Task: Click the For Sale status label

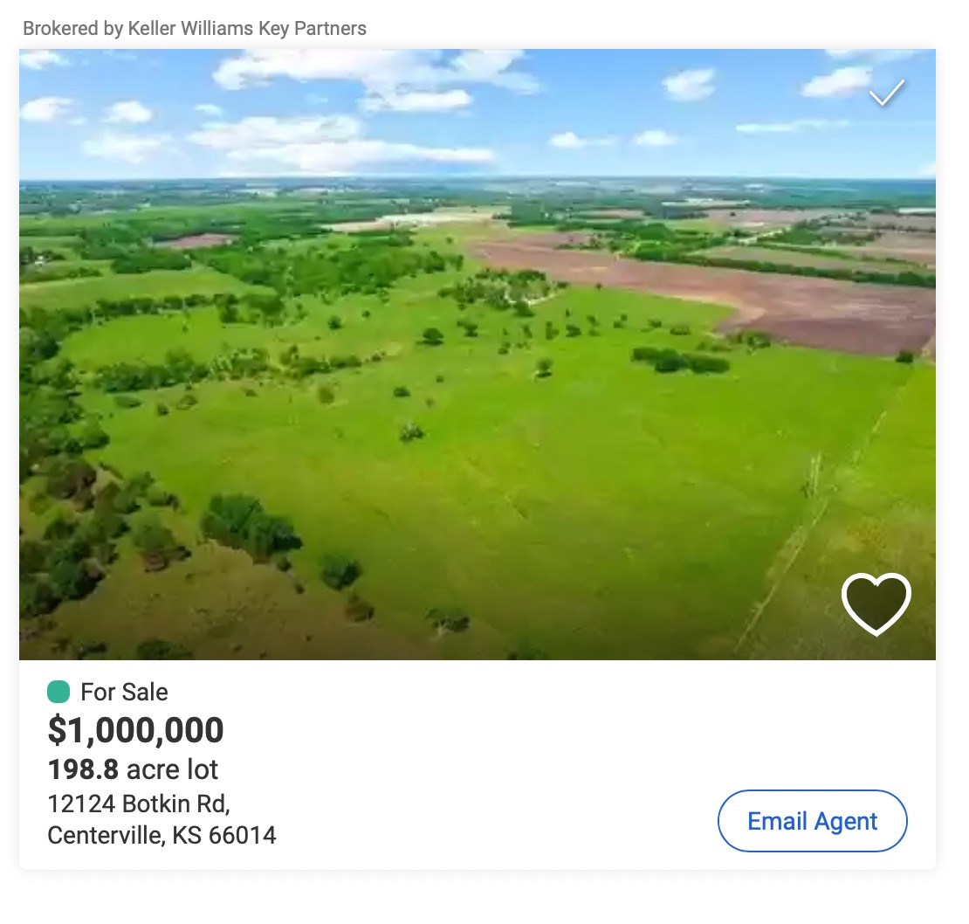Action: point(124,693)
